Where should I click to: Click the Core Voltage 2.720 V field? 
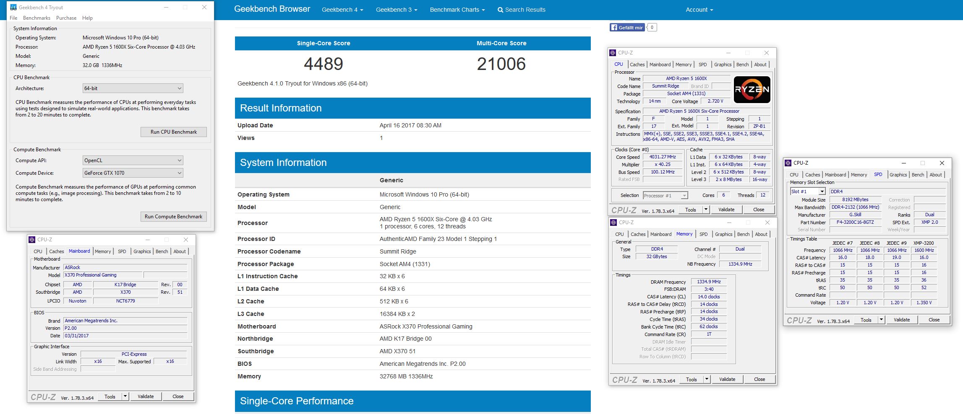pos(715,101)
